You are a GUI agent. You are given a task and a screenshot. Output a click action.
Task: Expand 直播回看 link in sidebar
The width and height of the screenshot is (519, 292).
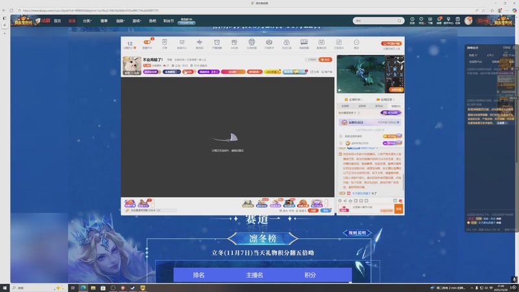click(385, 99)
